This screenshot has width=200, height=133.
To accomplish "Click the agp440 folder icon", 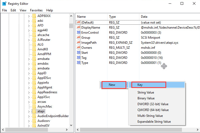I will [x=34, y=30].
